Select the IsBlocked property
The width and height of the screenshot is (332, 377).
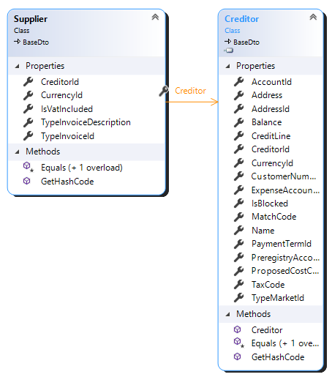click(x=270, y=204)
